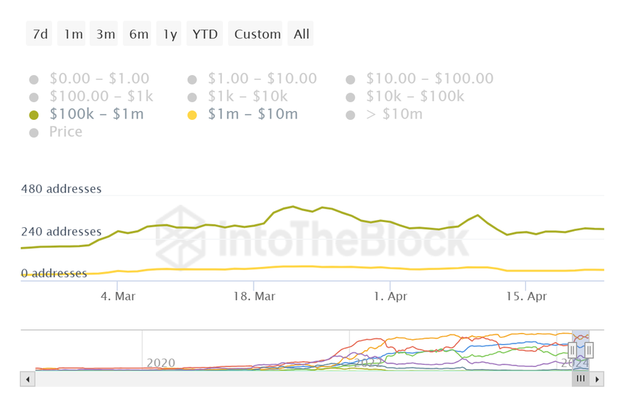
Task: Toggle the $1m – $10m yellow legend dot
Action: click(x=193, y=115)
